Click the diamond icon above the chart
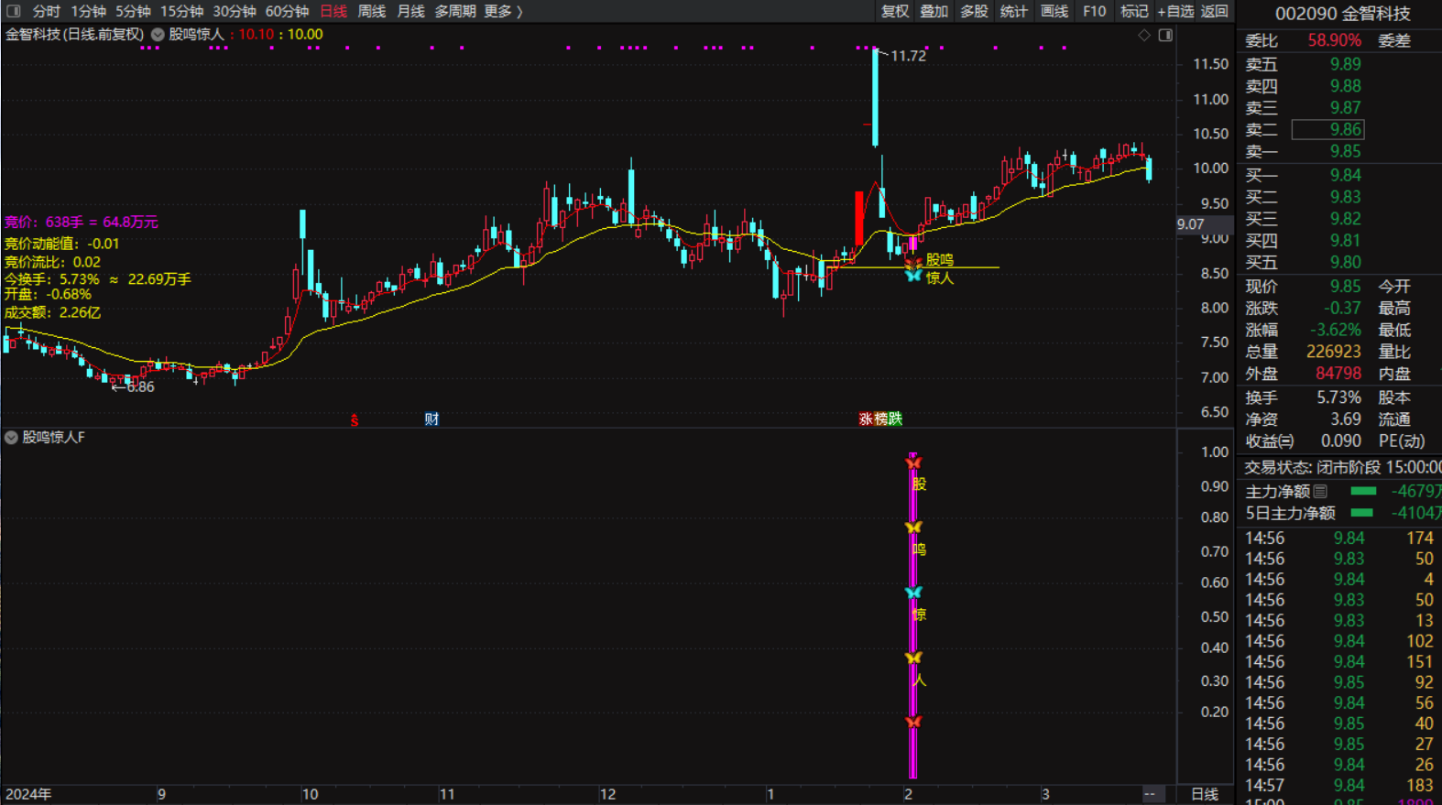Viewport: 1442px width, 805px height. [1144, 35]
